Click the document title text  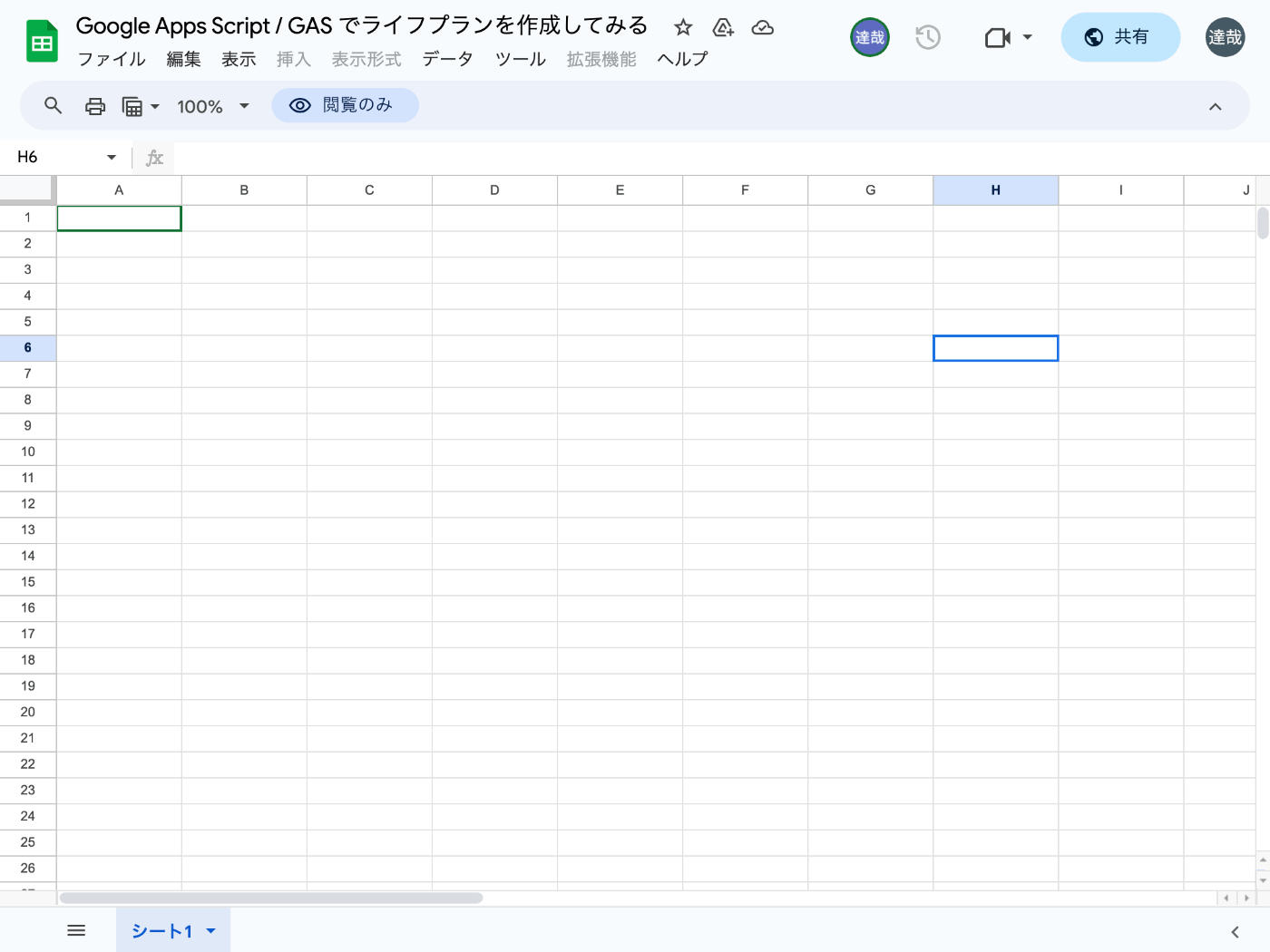click(x=362, y=25)
